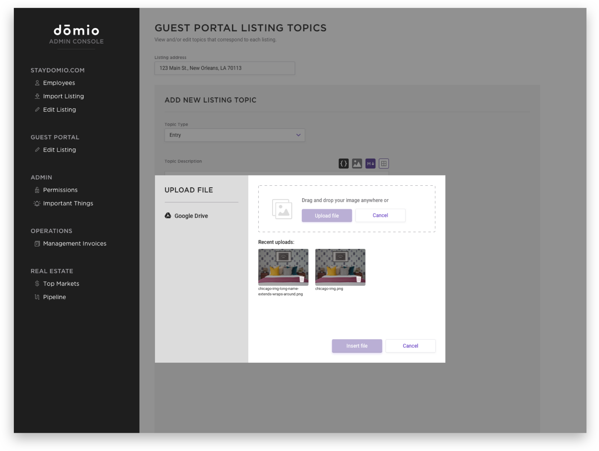
Task: Cancel the drag and drop upload
Action: click(380, 215)
